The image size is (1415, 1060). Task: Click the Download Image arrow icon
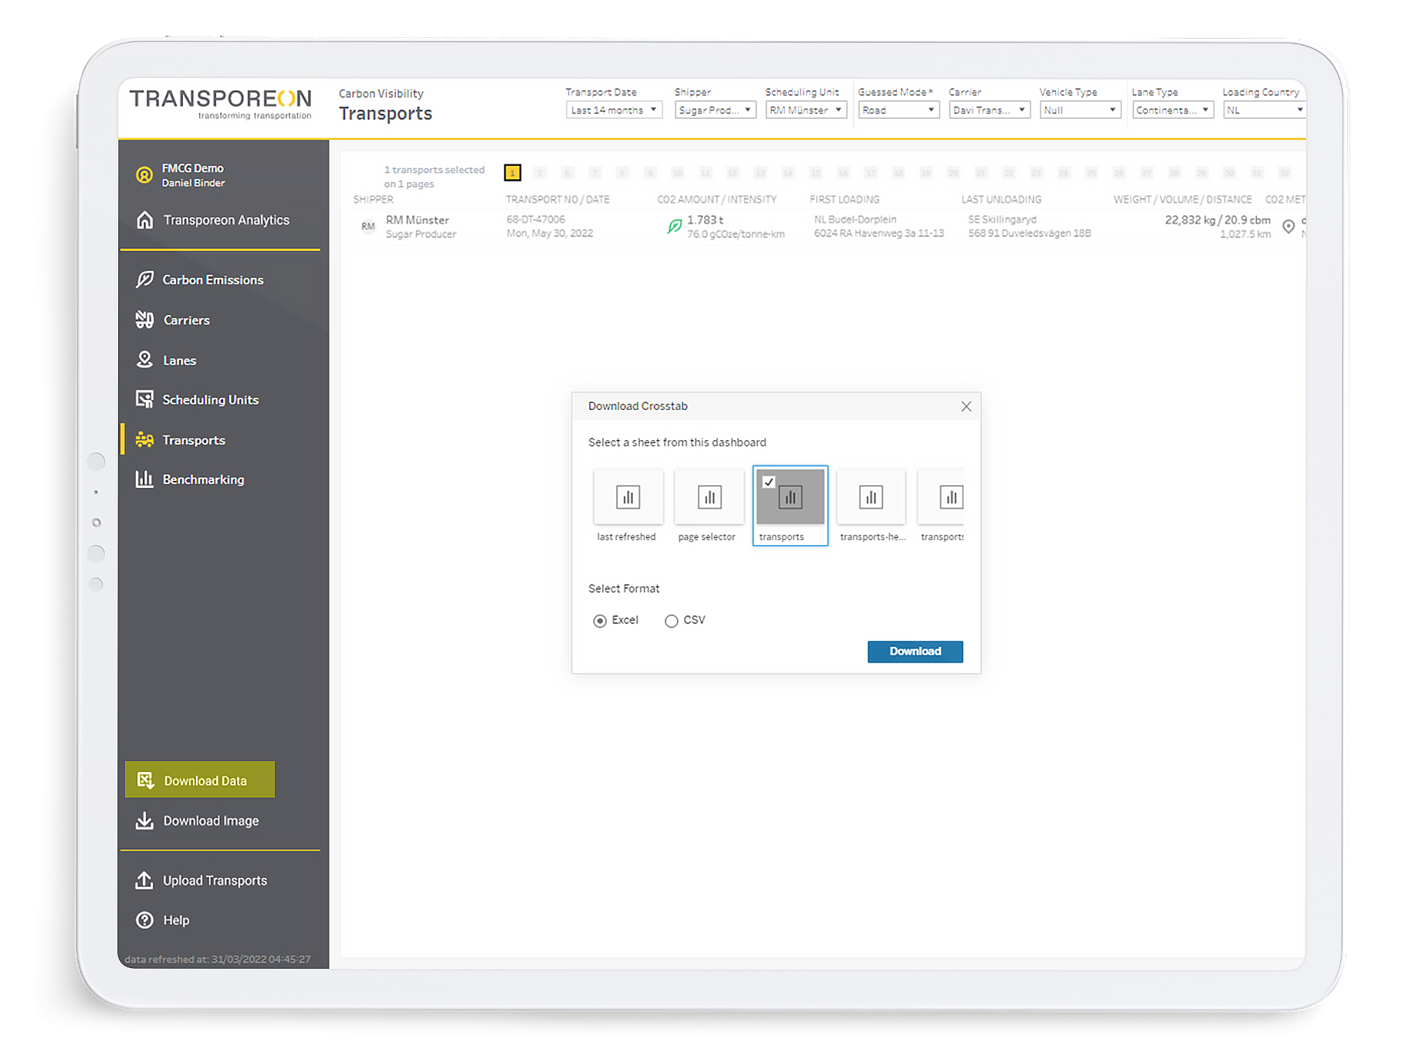click(144, 821)
